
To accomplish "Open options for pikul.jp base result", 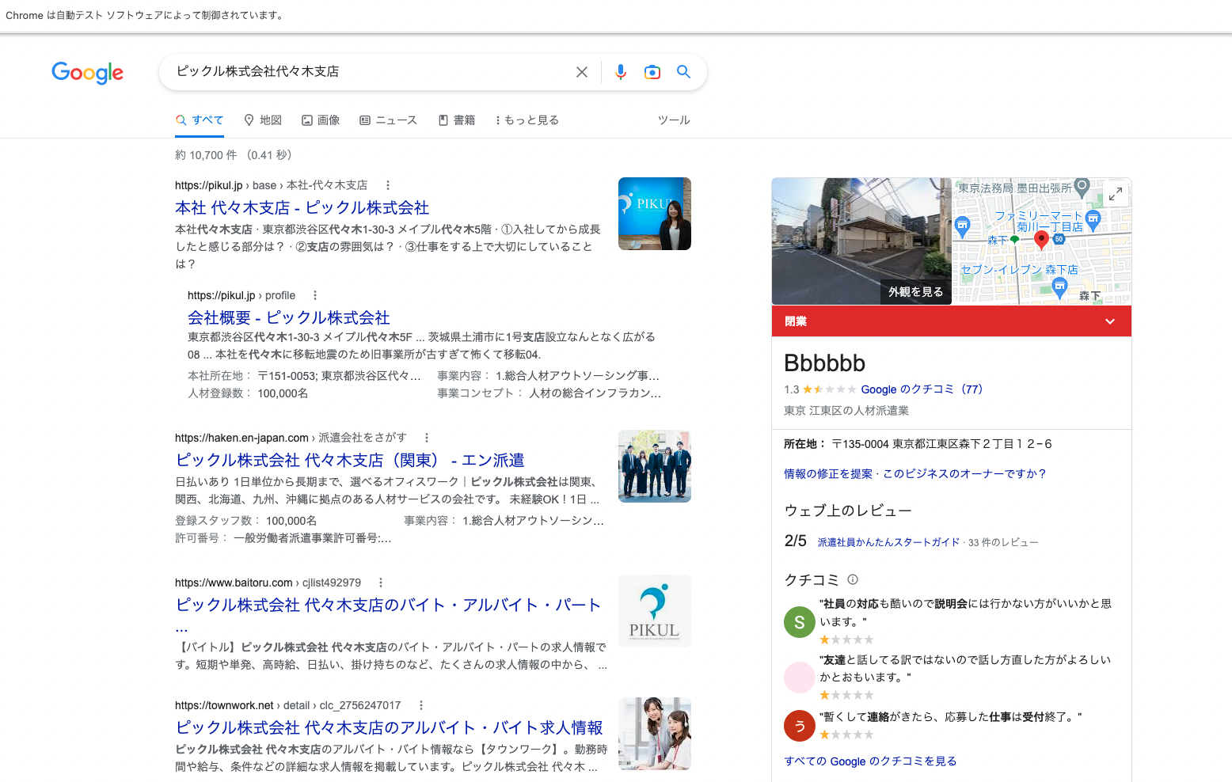I will click(388, 185).
